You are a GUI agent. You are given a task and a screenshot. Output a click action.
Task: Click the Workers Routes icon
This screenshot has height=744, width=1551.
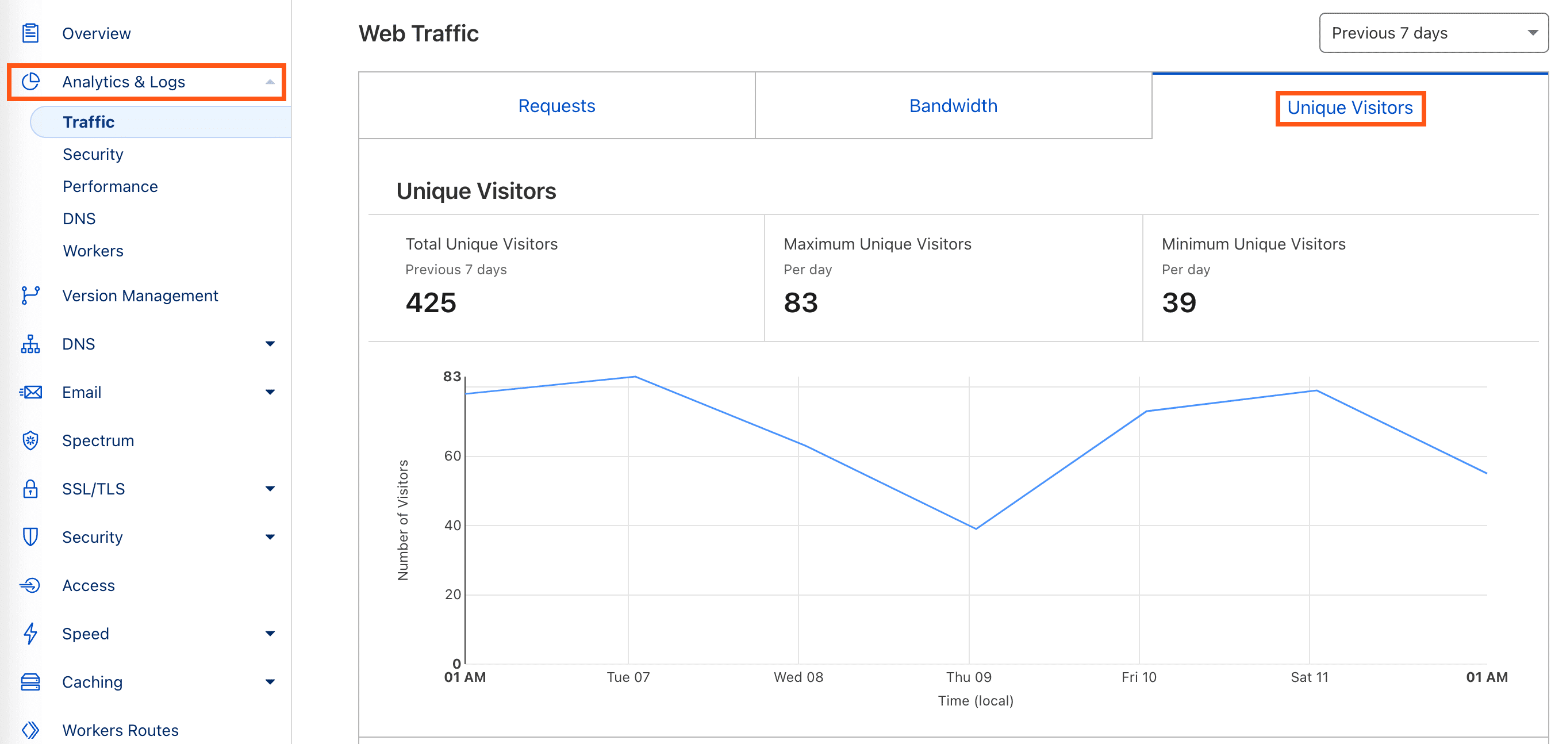[30, 730]
